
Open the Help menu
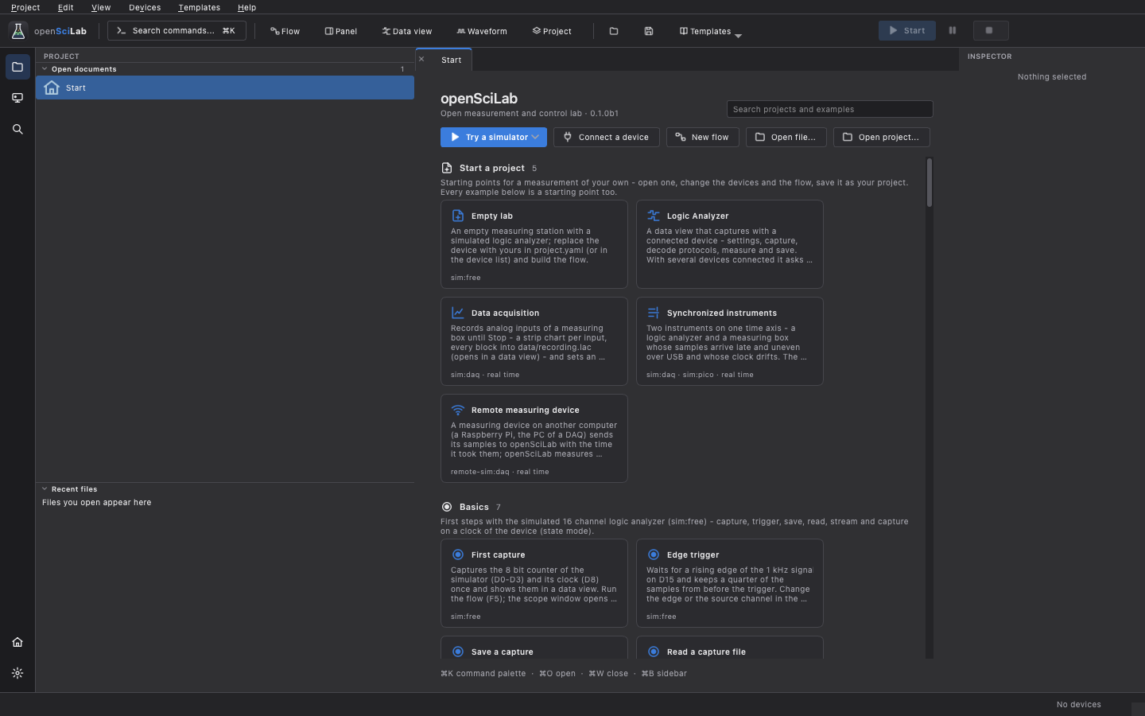pos(246,7)
